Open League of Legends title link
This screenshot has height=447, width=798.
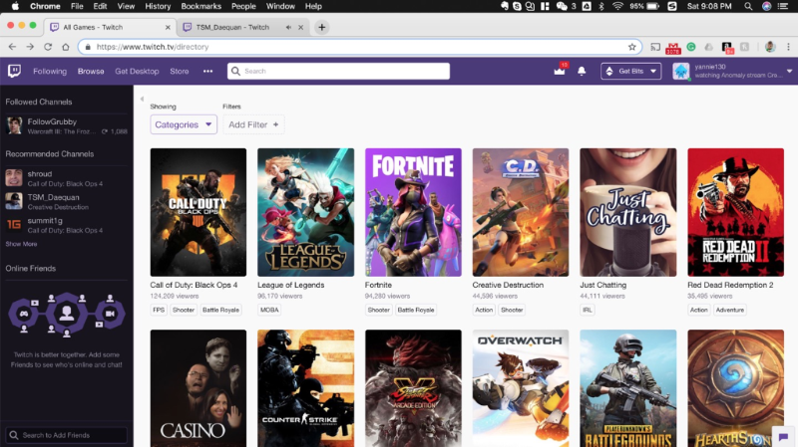click(290, 285)
